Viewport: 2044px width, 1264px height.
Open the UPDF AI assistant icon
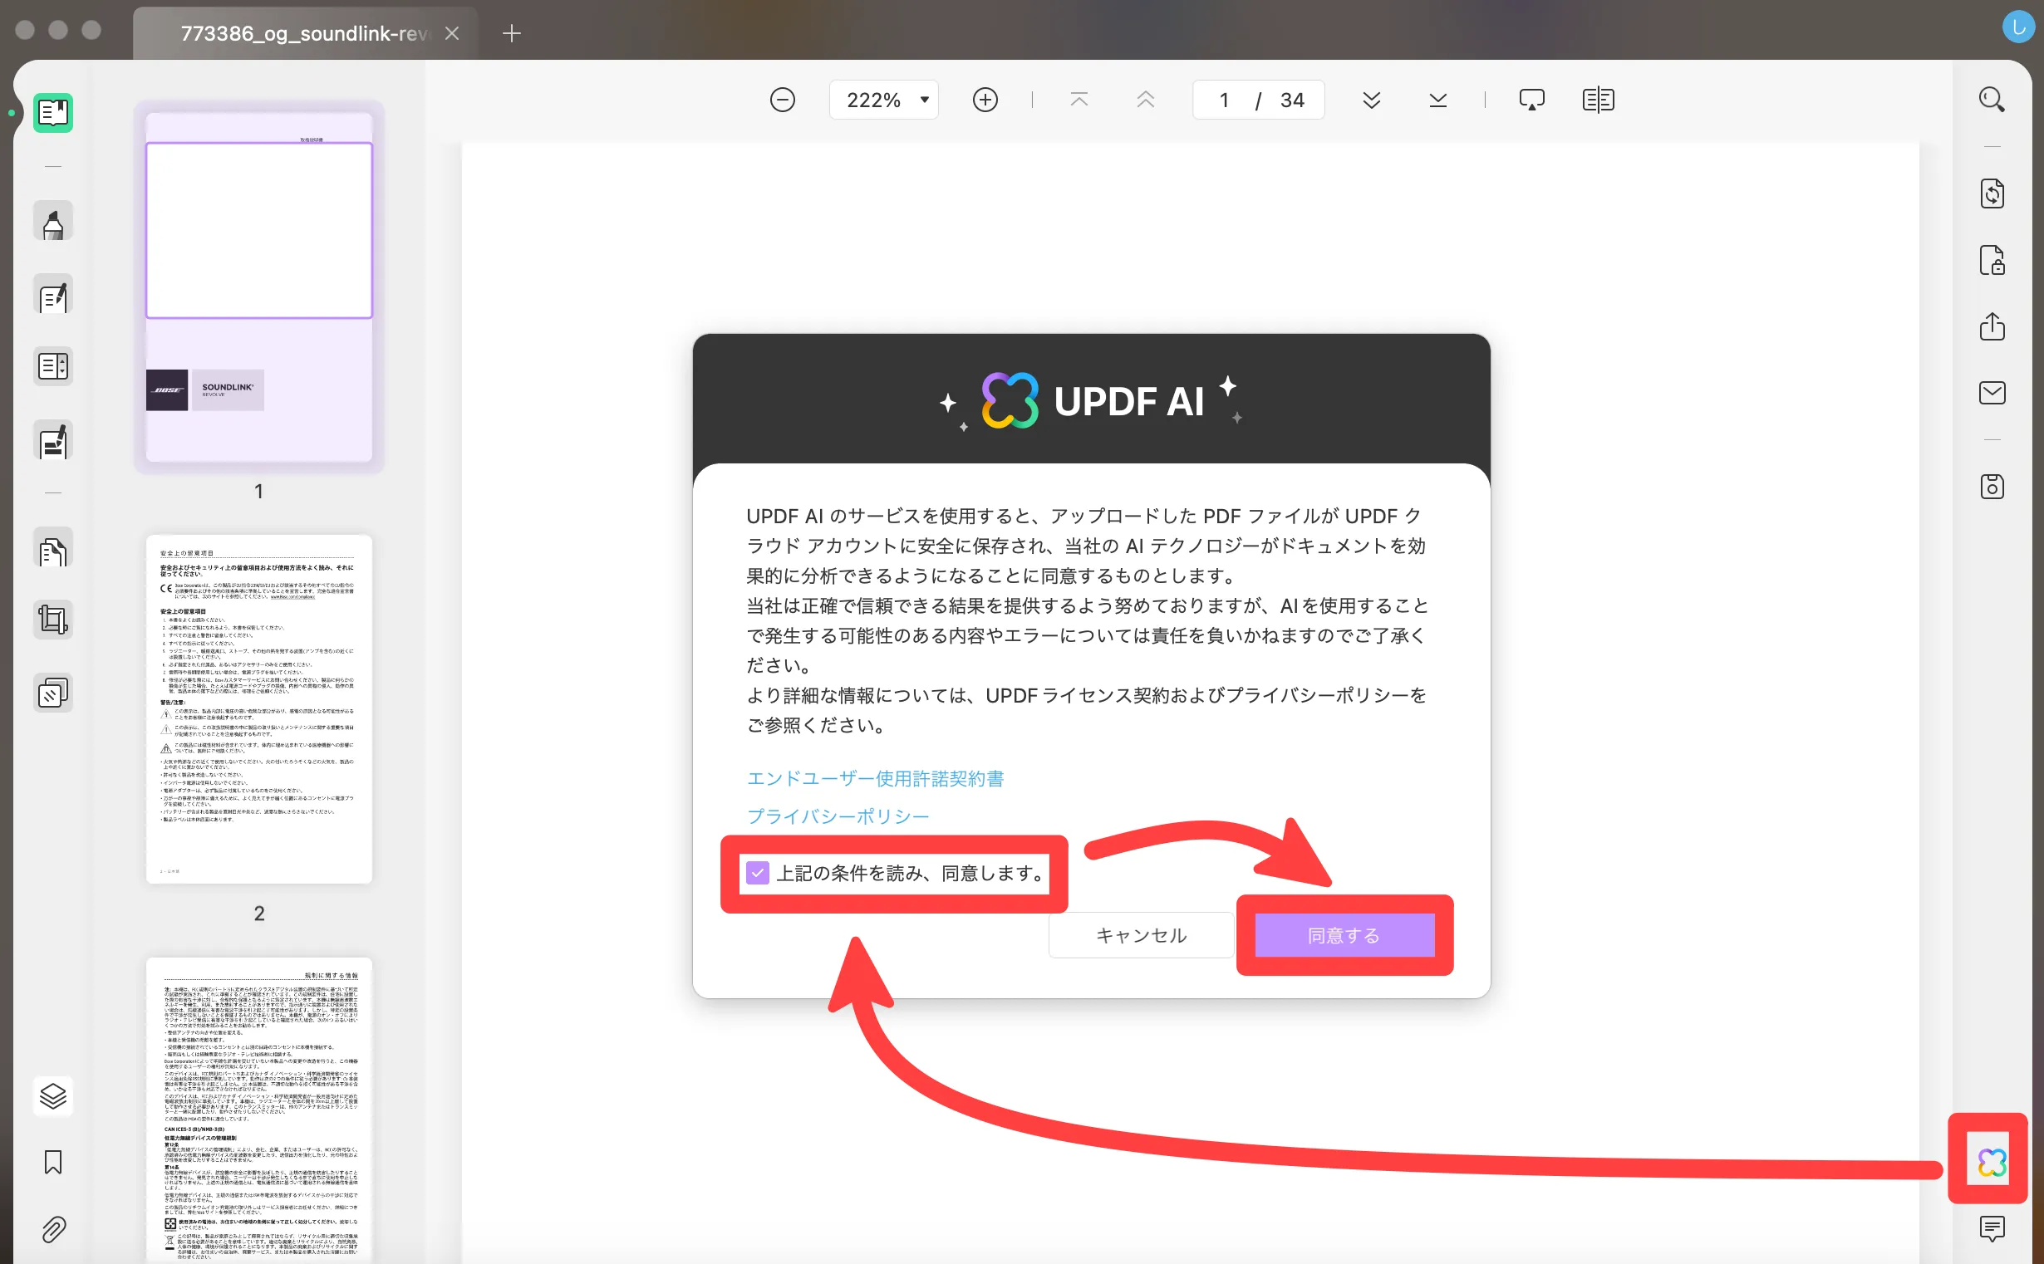[1992, 1162]
